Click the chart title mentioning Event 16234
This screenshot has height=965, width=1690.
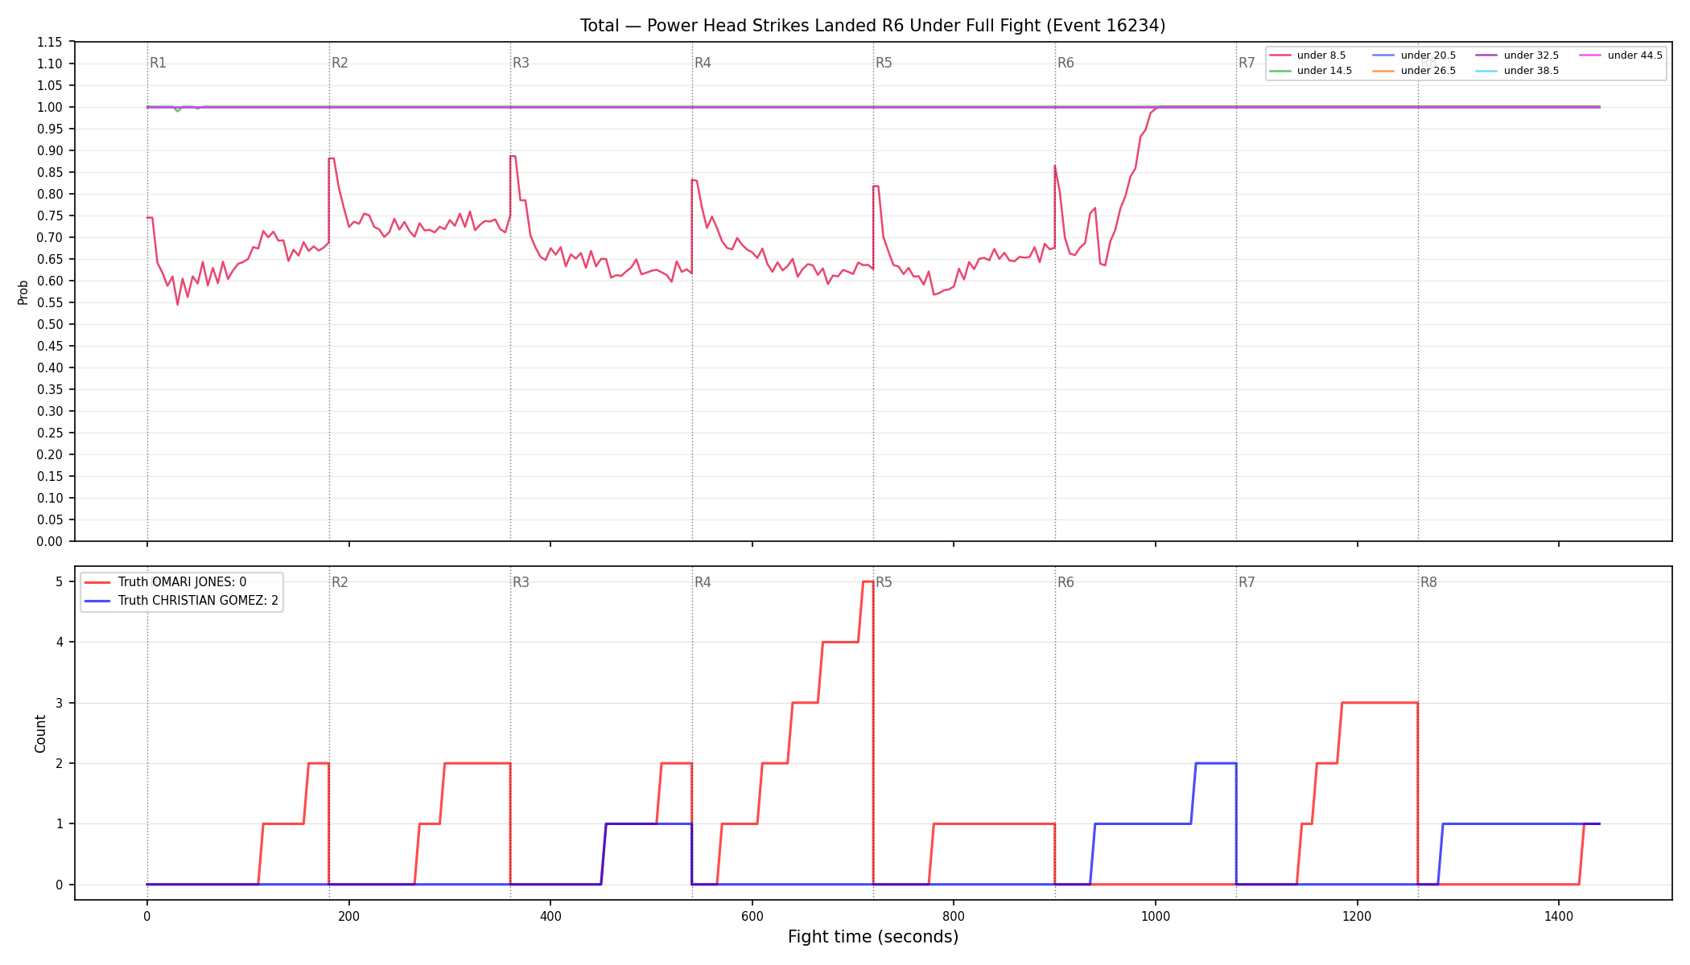click(872, 26)
